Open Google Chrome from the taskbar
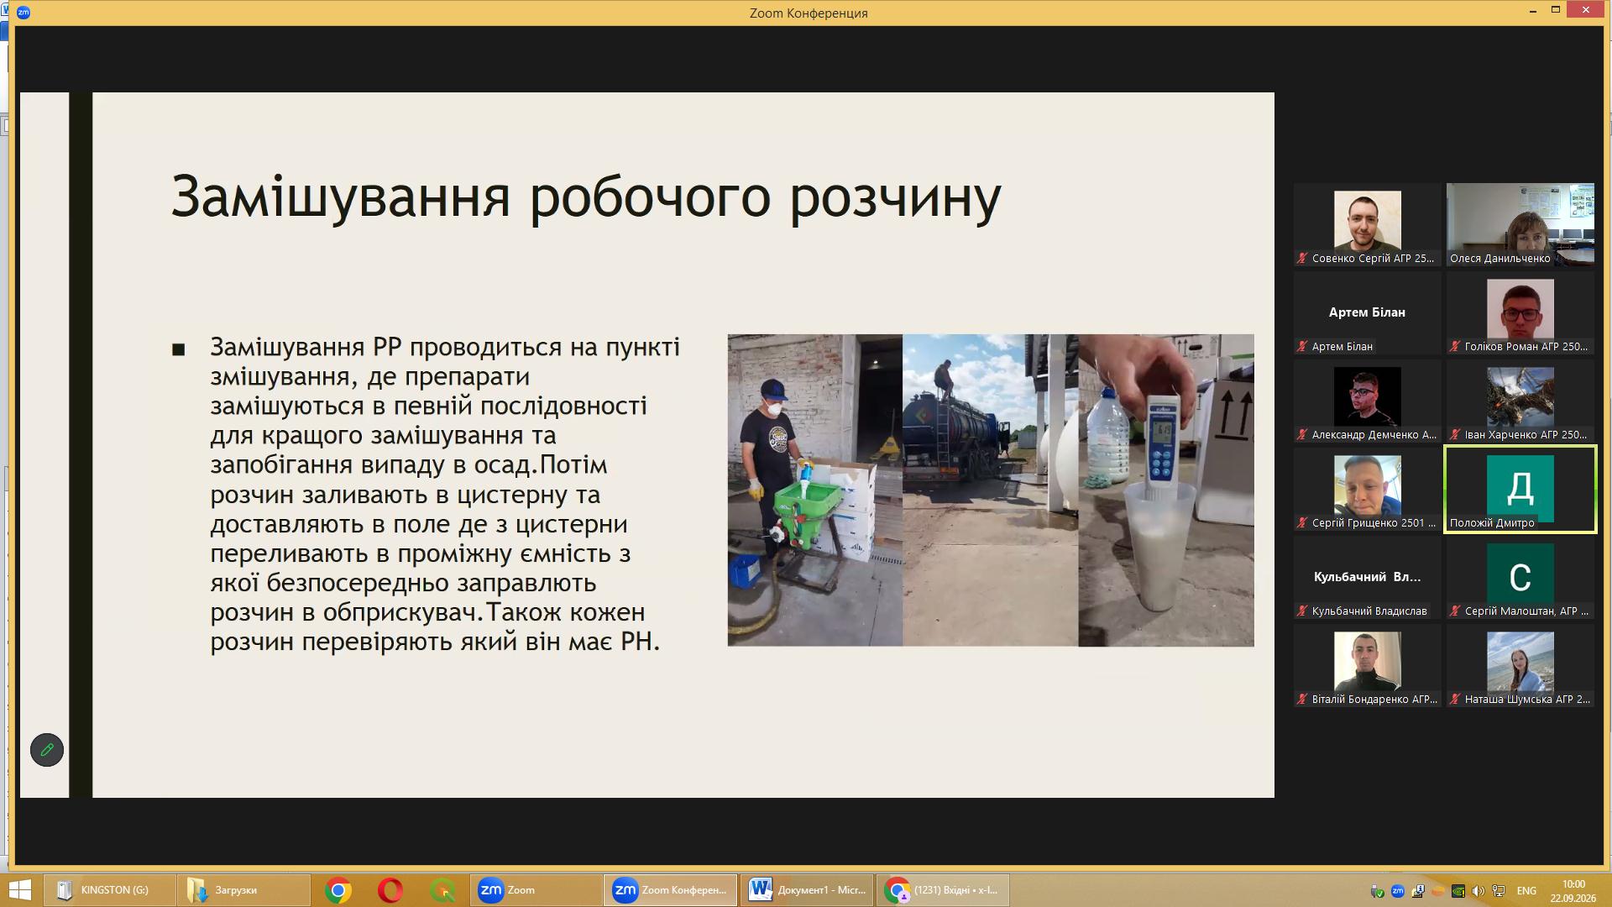The image size is (1612, 907). (x=338, y=890)
